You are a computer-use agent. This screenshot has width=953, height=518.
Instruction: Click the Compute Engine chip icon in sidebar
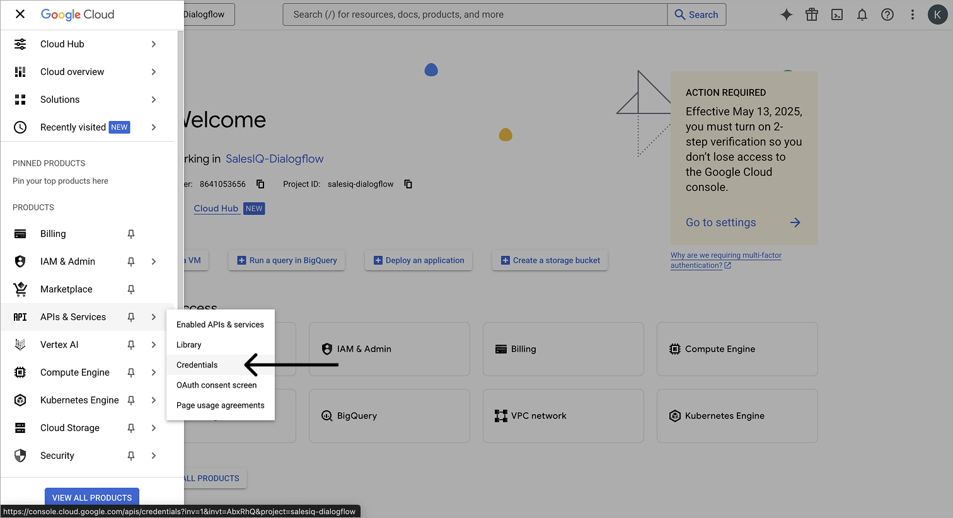[x=20, y=372]
